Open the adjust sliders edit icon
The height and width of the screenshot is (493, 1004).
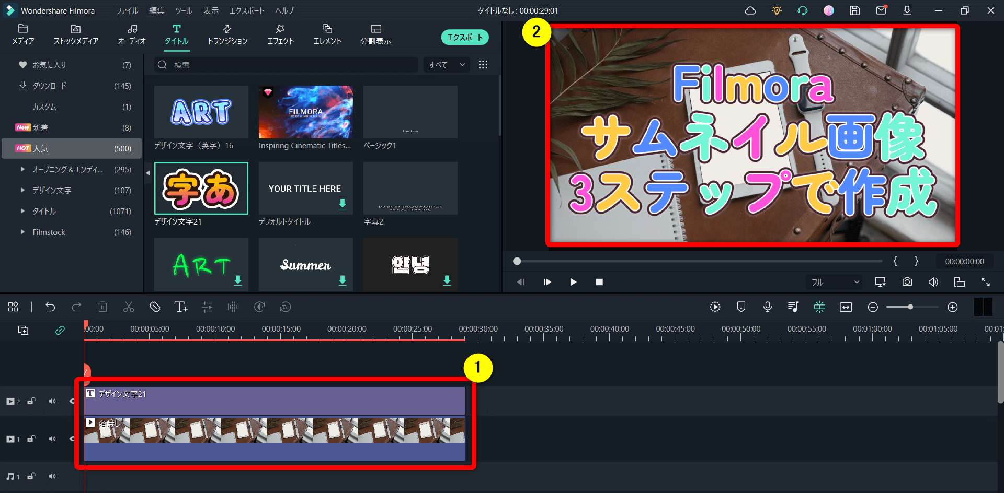[207, 307]
